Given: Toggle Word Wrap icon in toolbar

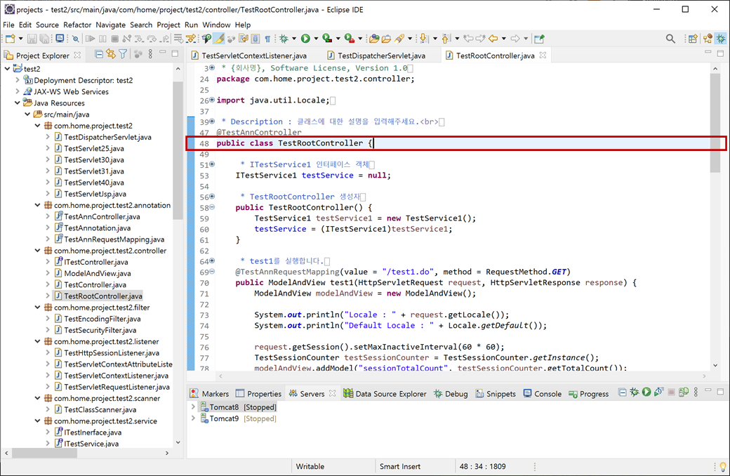Looking at the screenshot, I should point(244,39).
